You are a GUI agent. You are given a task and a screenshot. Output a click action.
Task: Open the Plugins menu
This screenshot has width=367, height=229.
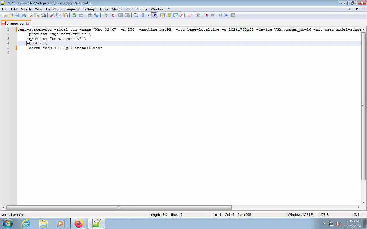(x=141, y=9)
